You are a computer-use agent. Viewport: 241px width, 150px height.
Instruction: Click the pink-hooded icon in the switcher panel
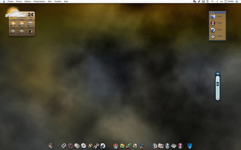tap(213, 23)
